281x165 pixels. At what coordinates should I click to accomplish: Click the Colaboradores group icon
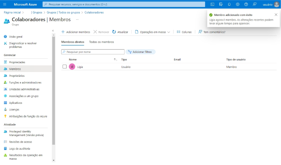(7, 21)
